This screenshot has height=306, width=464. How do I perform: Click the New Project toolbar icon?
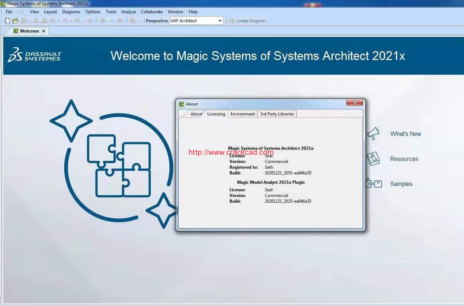point(7,21)
